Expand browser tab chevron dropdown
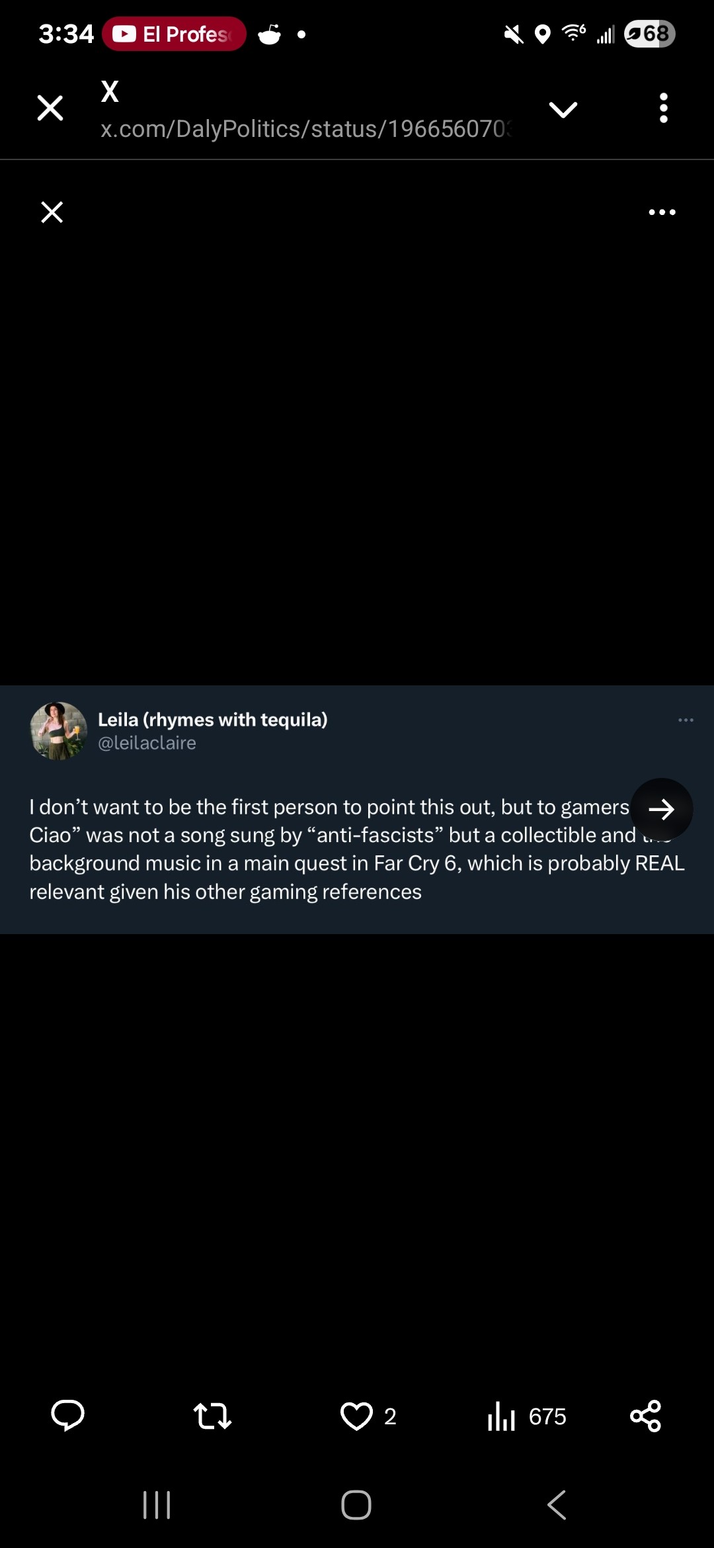Viewport: 714px width, 1548px height. tap(563, 109)
